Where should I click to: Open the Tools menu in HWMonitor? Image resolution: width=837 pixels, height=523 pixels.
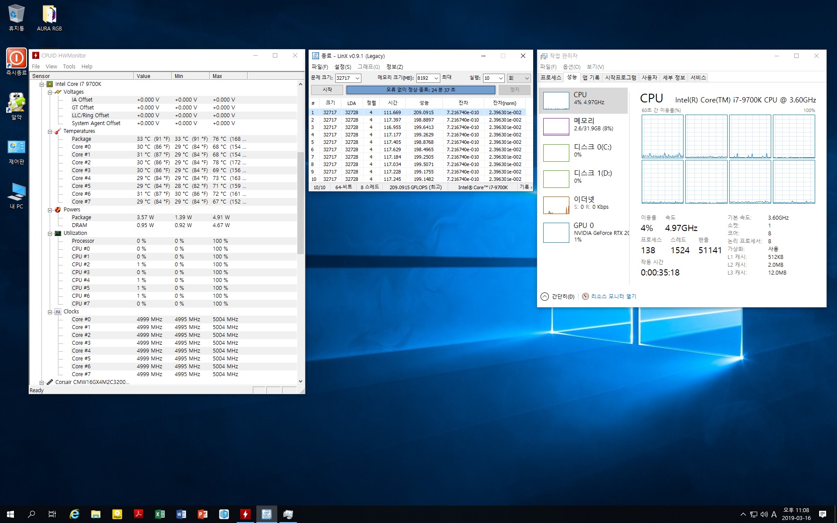coord(69,67)
